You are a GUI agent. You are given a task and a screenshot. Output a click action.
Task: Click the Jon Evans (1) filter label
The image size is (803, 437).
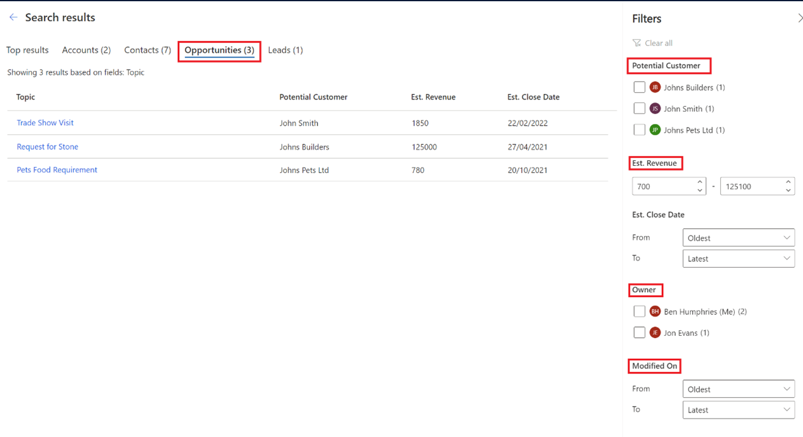[686, 333]
